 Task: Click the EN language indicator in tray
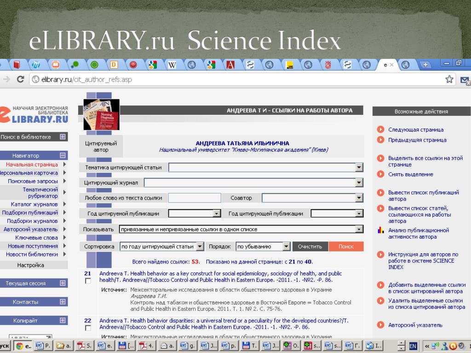(413, 346)
